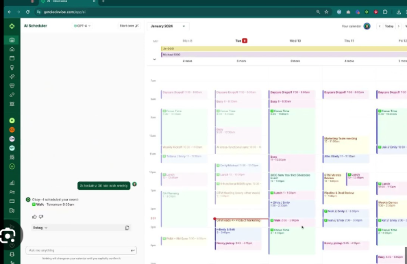Open the Walk event on Wednesday
The width and height of the screenshot is (407, 264).
click(292, 220)
